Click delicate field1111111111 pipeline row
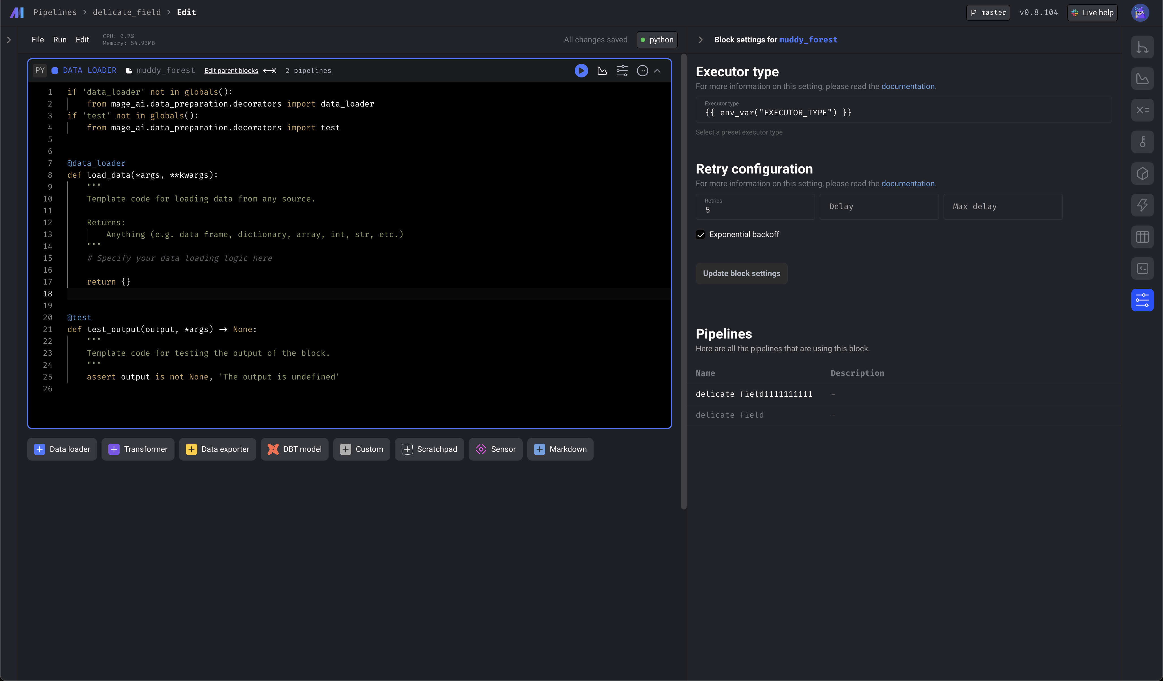This screenshot has width=1163, height=681. (x=904, y=394)
